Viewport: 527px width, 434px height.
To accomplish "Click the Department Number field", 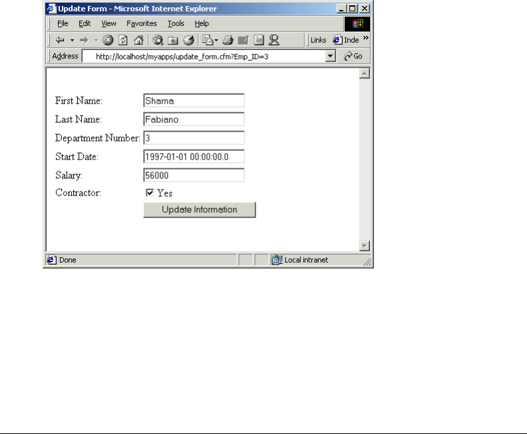I will (194, 138).
